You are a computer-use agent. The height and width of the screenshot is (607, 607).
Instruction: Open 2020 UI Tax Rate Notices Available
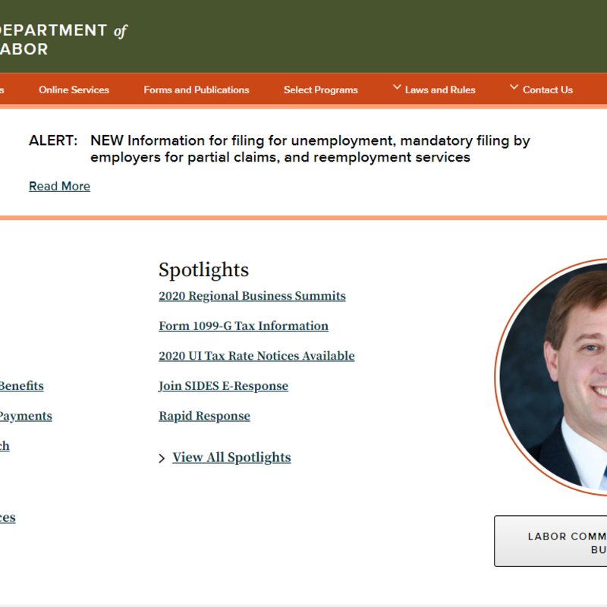point(256,356)
